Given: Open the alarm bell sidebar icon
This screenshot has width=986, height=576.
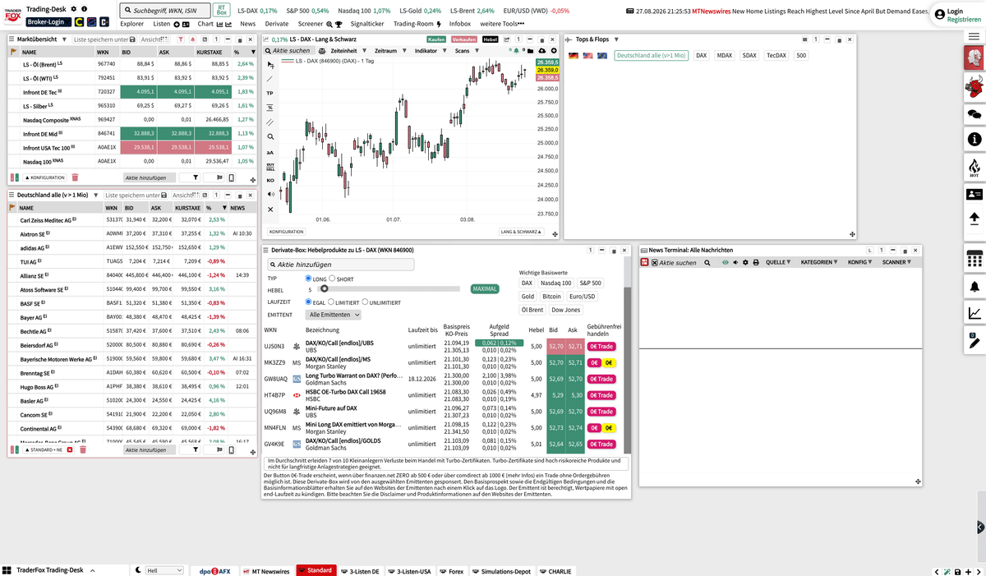Looking at the screenshot, I should click(974, 286).
